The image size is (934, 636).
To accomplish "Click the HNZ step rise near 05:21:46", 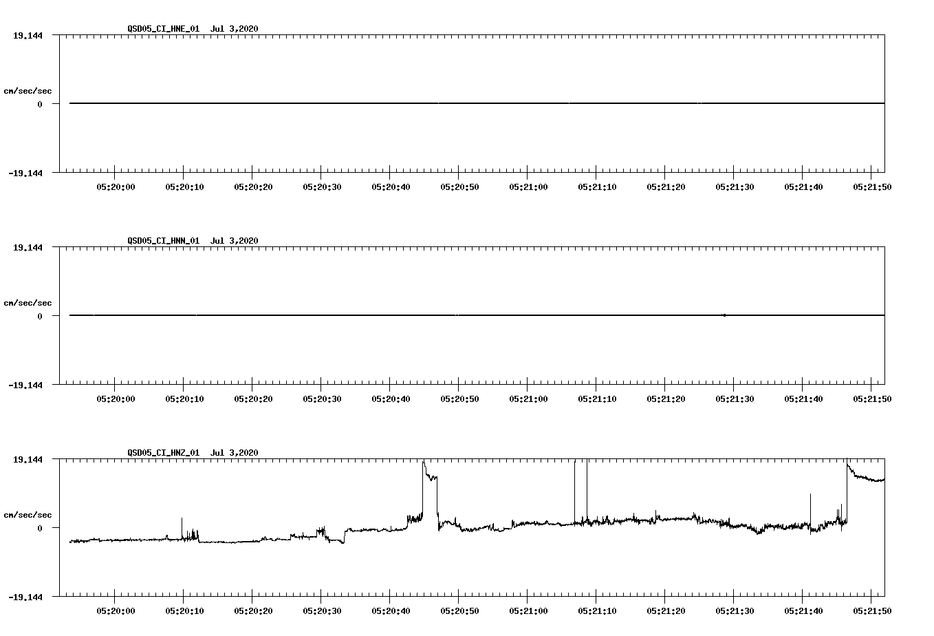I will [x=847, y=492].
